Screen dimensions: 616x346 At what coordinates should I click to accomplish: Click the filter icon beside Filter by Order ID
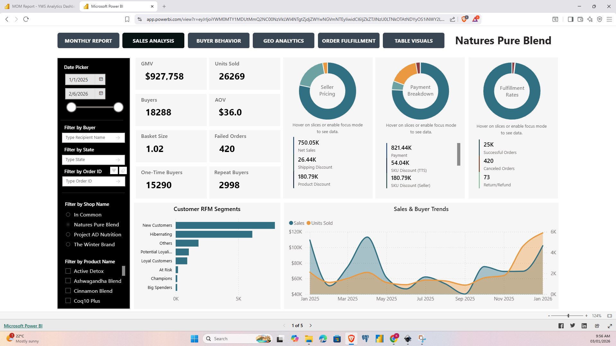(x=114, y=171)
